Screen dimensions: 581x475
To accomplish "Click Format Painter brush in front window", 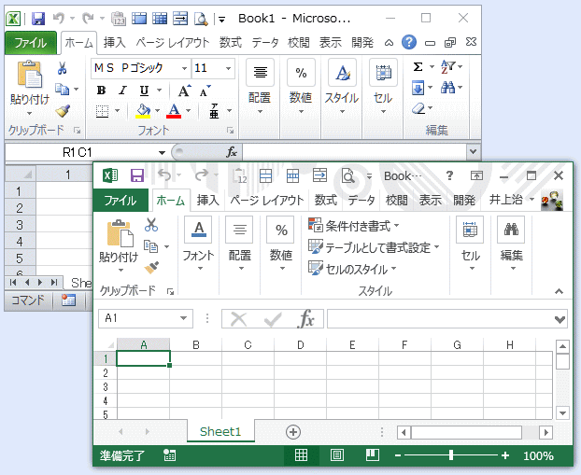I will click(x=151, y=267).
